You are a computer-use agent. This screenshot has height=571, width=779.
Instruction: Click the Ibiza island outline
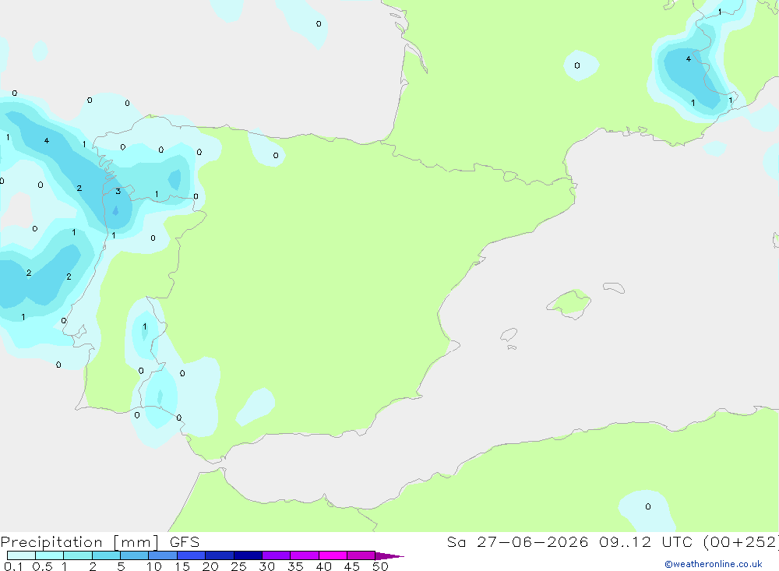pos(509,334)
